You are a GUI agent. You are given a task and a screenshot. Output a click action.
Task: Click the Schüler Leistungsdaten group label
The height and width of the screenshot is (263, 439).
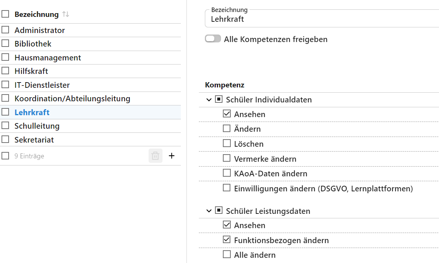tap(268, 211)
